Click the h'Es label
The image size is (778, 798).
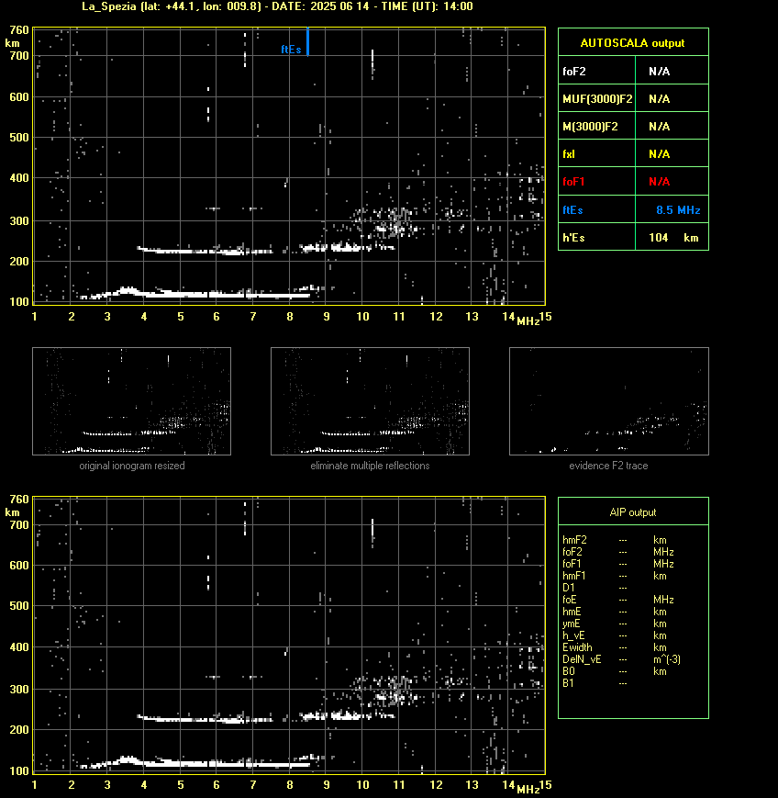tap(573, 238)
